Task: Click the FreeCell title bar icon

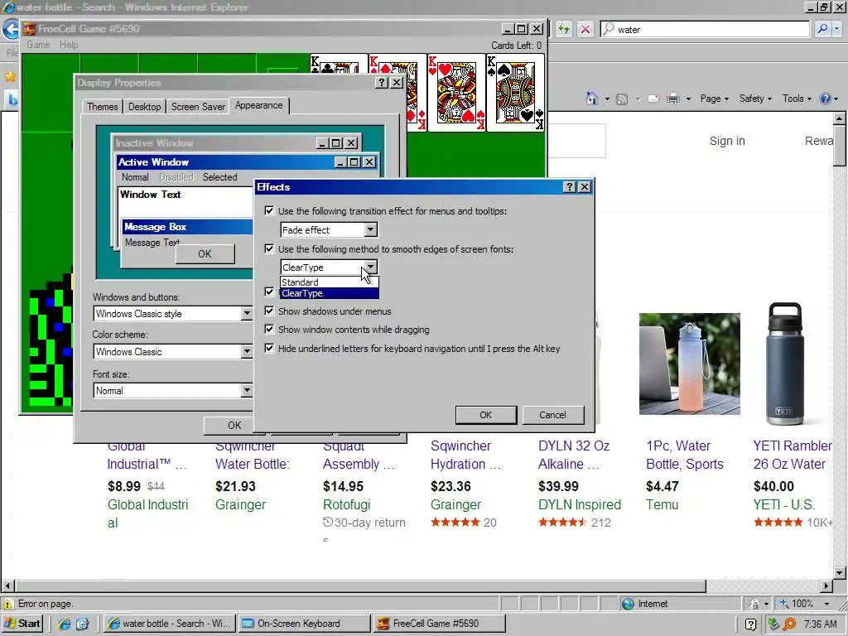Action: [30, 29]
